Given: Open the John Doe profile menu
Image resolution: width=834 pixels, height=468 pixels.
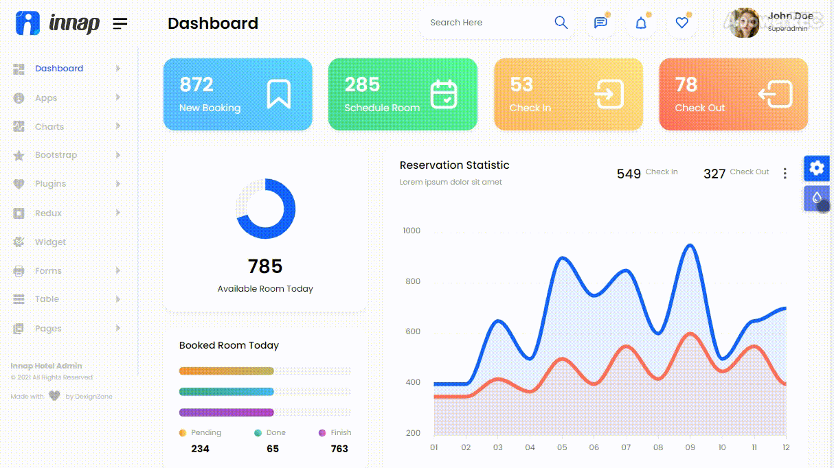Looking at the screenshot, I should point(772,23).
